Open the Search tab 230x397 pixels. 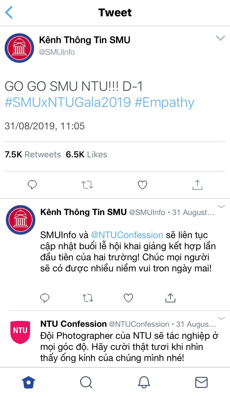[x=86, y=382]
